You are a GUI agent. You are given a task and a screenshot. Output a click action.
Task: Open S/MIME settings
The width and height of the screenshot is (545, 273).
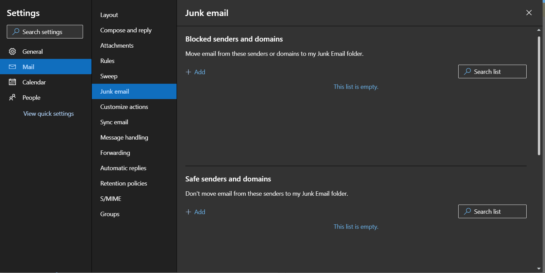(x=134, y=199)
